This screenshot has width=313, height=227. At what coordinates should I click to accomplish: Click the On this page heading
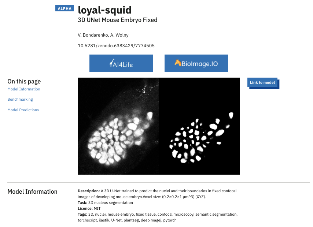24,81
